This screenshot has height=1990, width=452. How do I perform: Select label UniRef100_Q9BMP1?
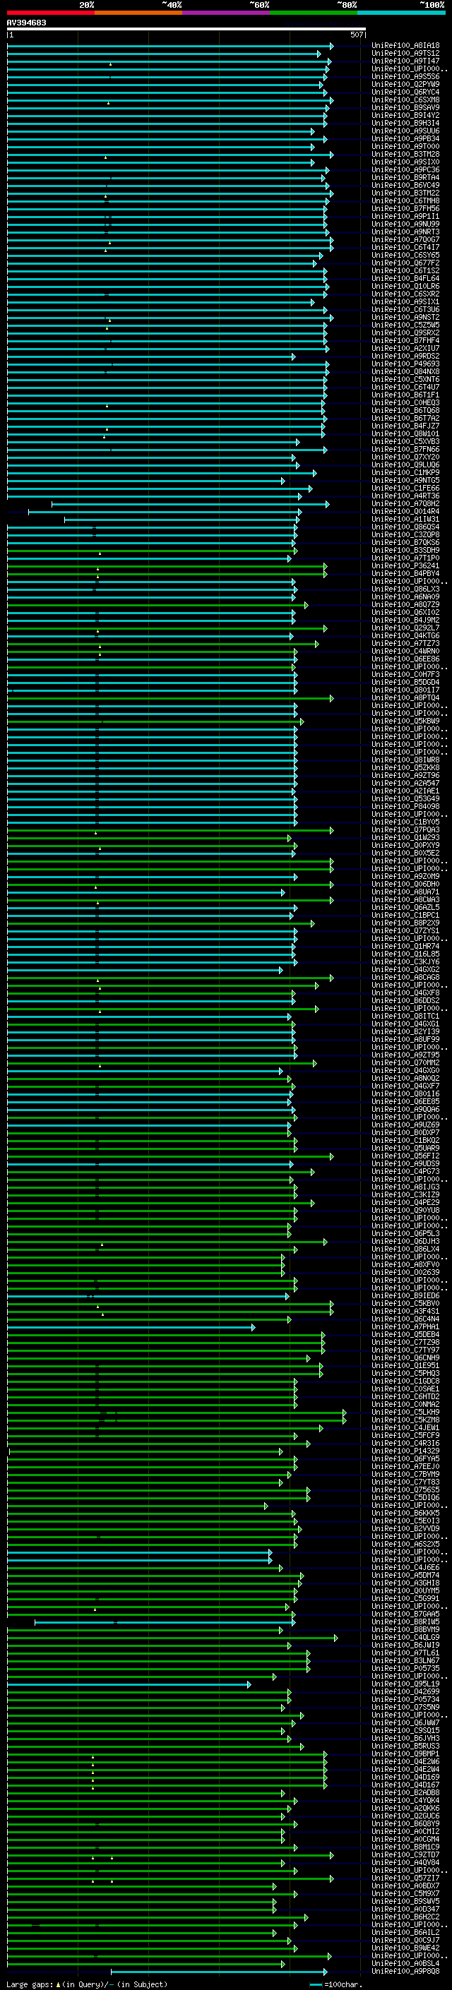point(405,1754)
